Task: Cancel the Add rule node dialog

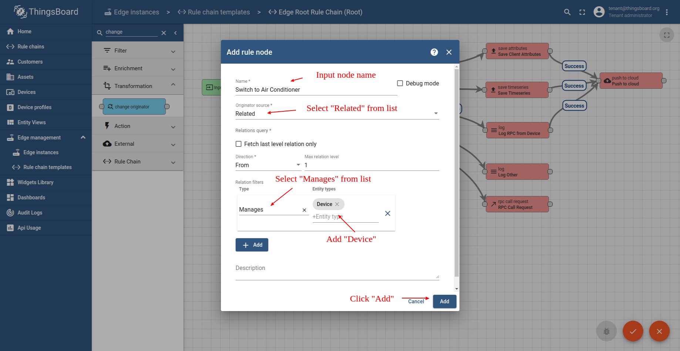Action: click(416, 301)
